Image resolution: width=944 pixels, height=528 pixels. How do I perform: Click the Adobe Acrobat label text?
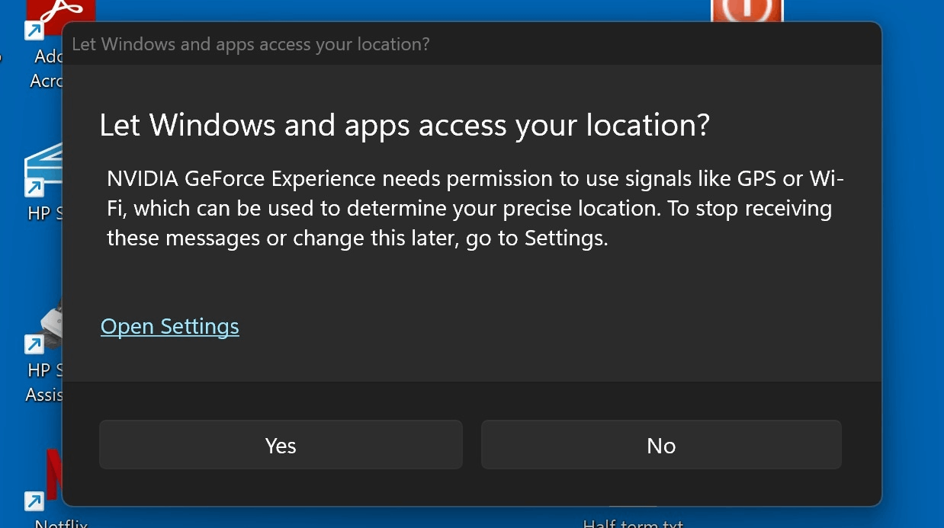tap(47, 69)
